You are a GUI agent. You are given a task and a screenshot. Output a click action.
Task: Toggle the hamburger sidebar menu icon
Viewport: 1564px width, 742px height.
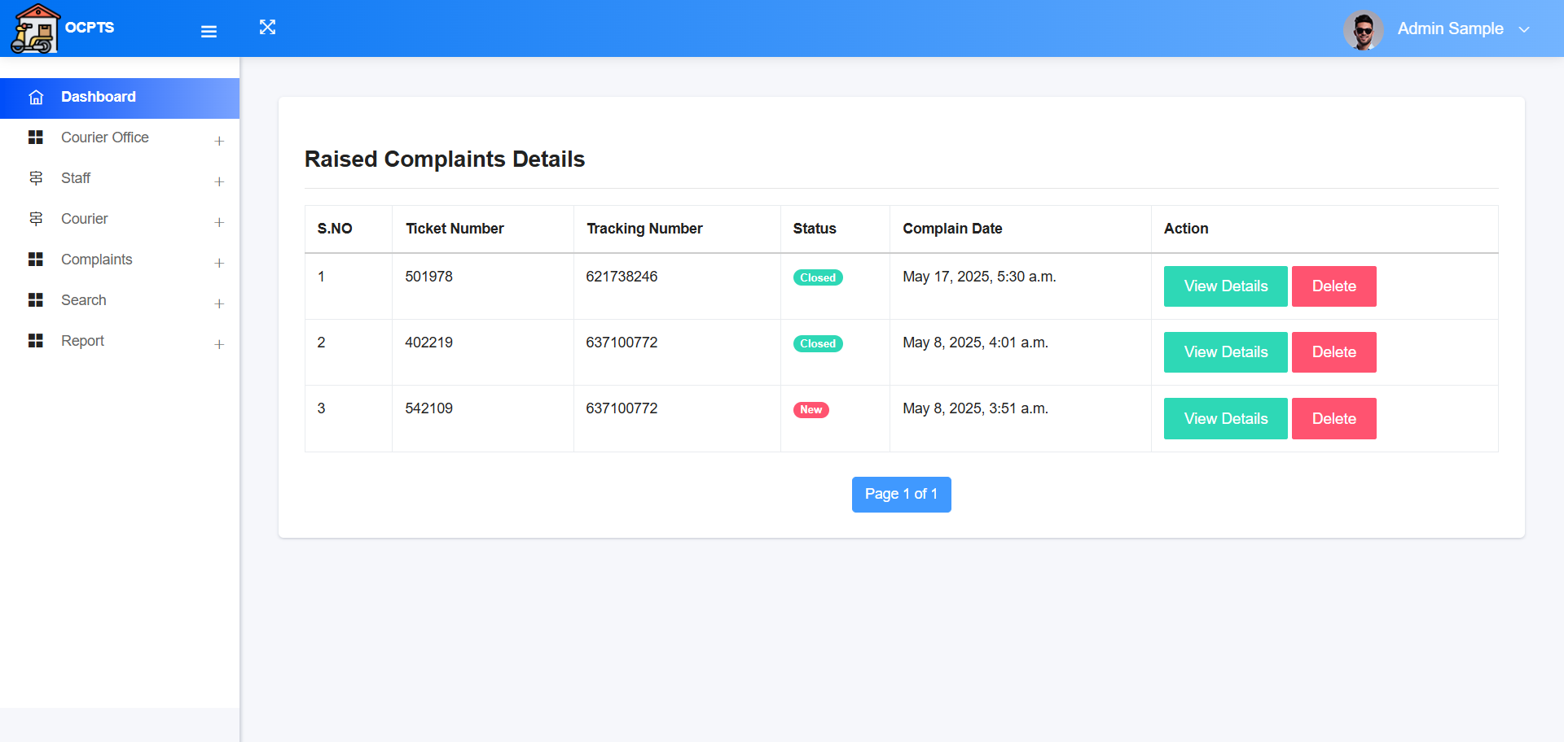(209, 32)
